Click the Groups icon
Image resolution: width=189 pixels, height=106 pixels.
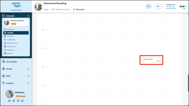click(3, 69)
